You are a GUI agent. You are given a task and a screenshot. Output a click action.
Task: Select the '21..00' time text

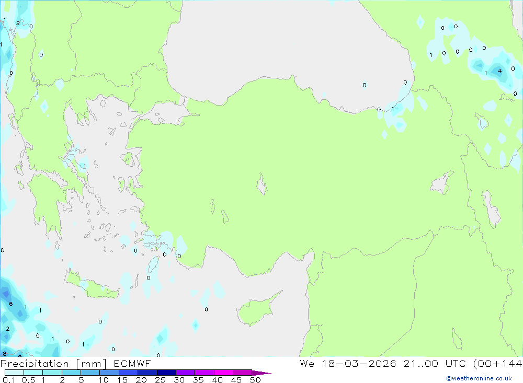click(x=420, y=364)
